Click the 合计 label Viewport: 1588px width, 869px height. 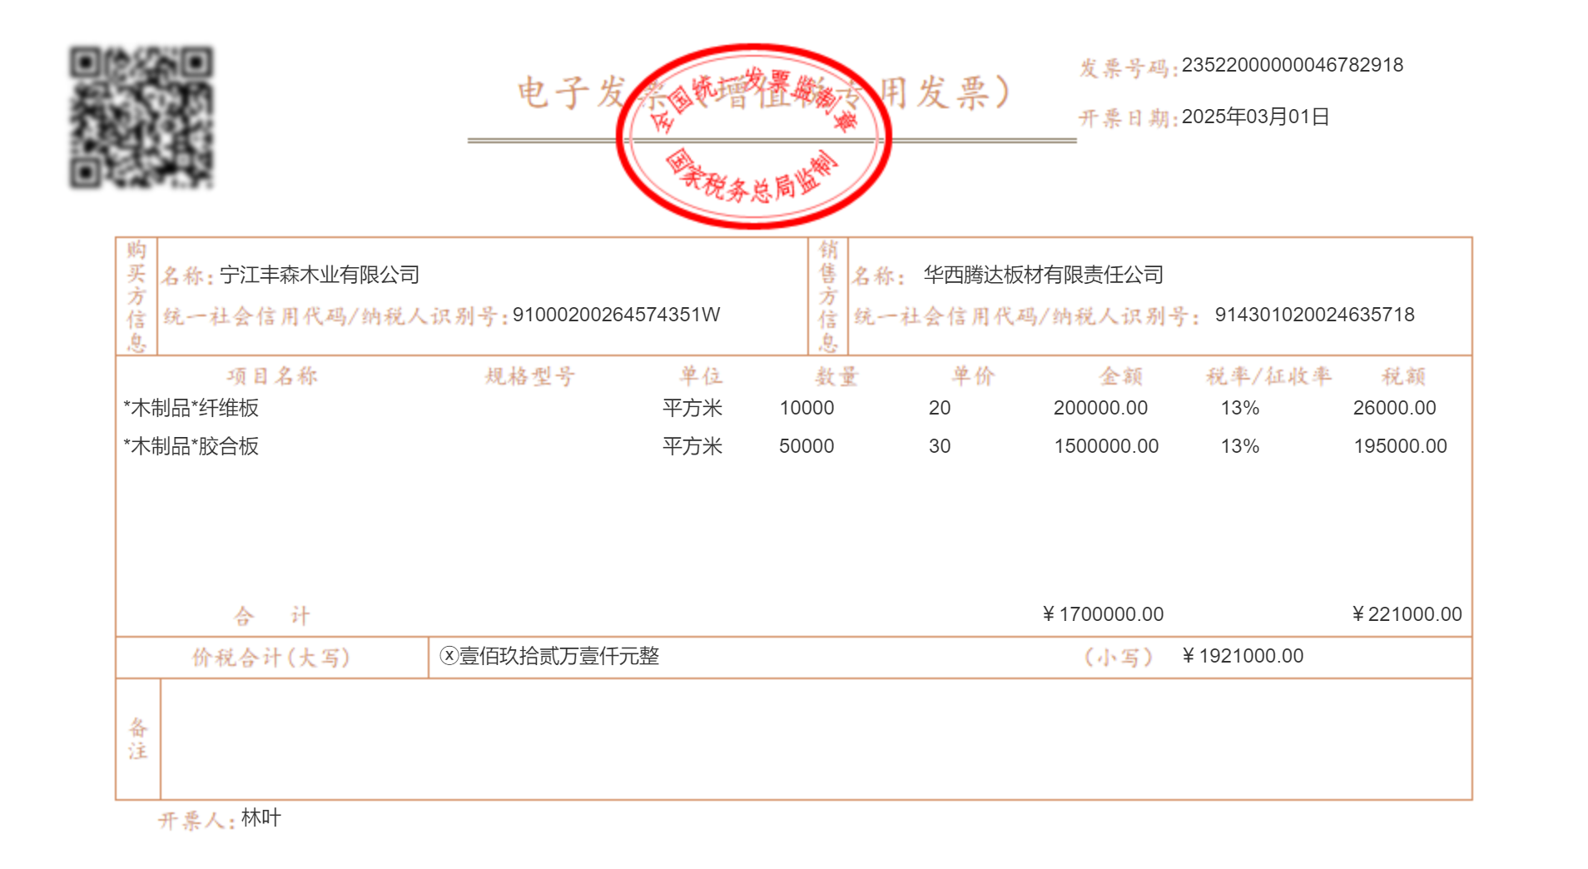click(272, 616)
